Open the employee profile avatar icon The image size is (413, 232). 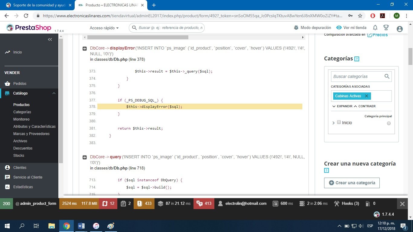(x=399, y=29)
